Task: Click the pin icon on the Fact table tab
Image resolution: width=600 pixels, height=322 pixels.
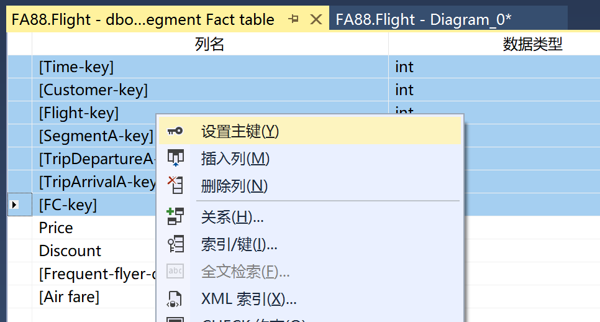Action: click(x=294, y=19)
